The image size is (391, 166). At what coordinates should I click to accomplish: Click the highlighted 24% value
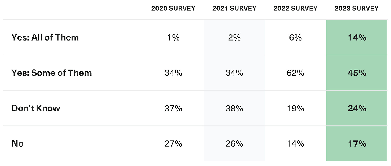[357, 108]
